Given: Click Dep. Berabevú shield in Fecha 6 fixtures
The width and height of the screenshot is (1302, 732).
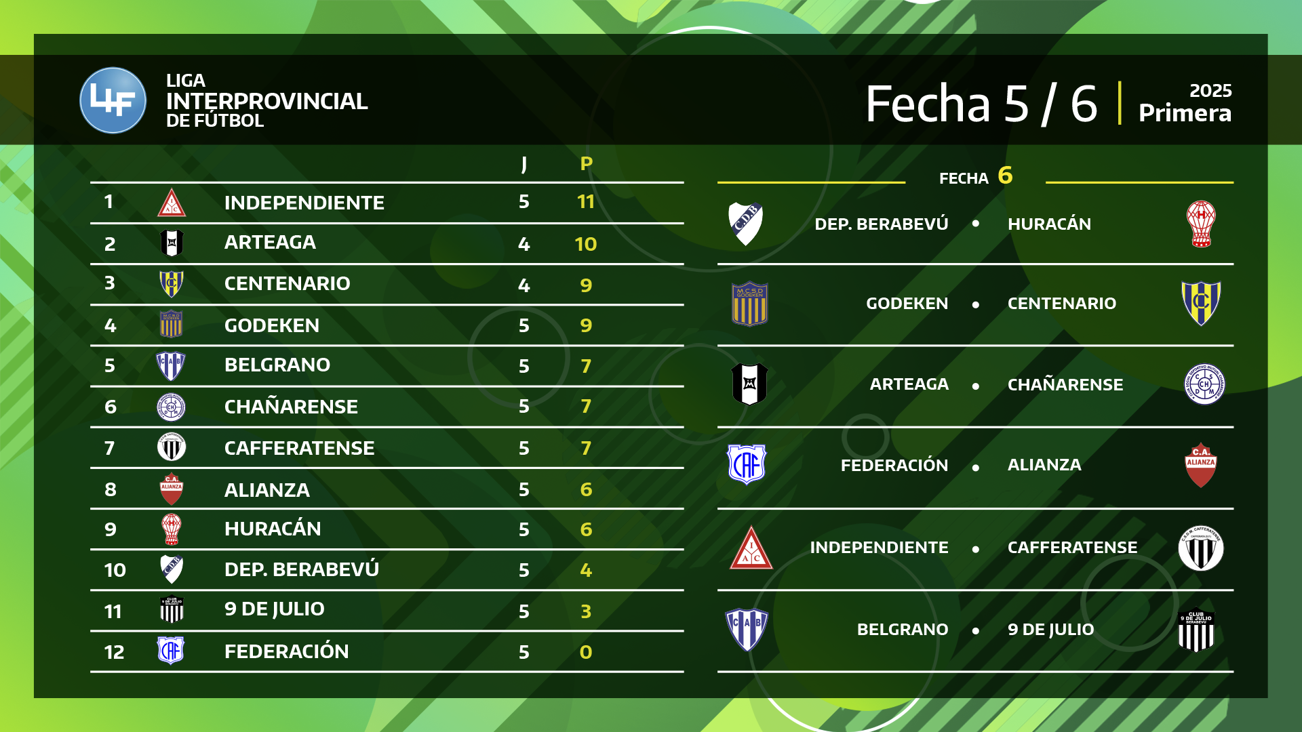Looking at the screenshot, I should point(746,224).
